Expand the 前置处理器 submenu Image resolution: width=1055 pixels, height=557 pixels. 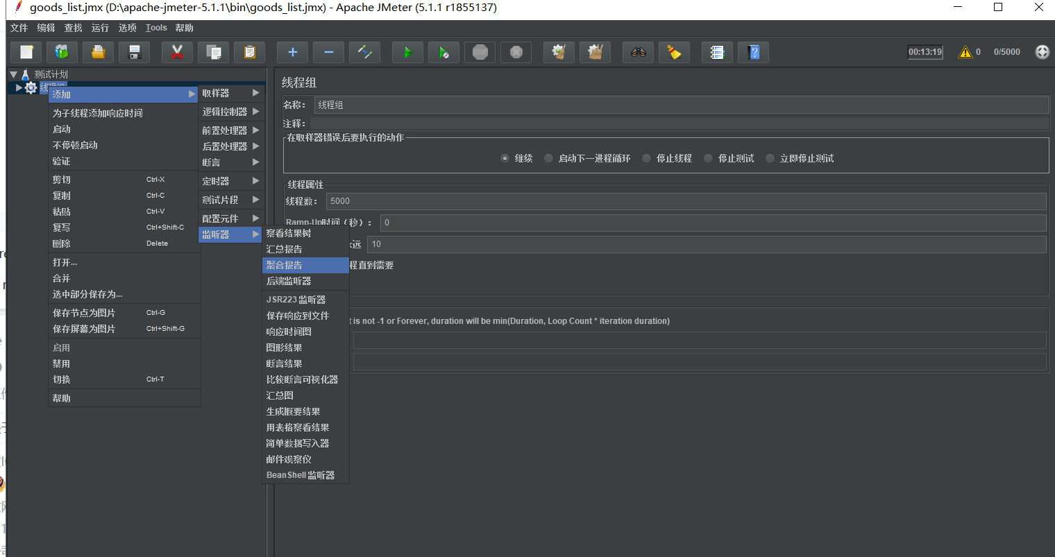[230, 130]
